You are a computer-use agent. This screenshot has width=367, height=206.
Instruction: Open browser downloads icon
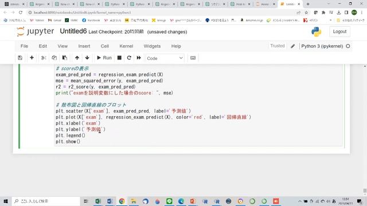(339, 13)
